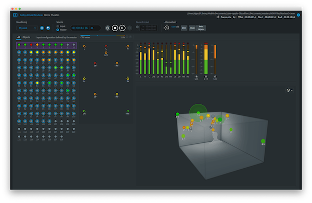This screenshot has height=203, width=312.
Task: Click the loop playback icon
Action: [x=108, y=28]
